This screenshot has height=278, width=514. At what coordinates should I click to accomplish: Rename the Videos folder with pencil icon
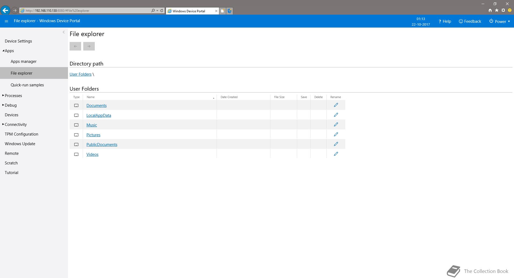coord(336,154)
